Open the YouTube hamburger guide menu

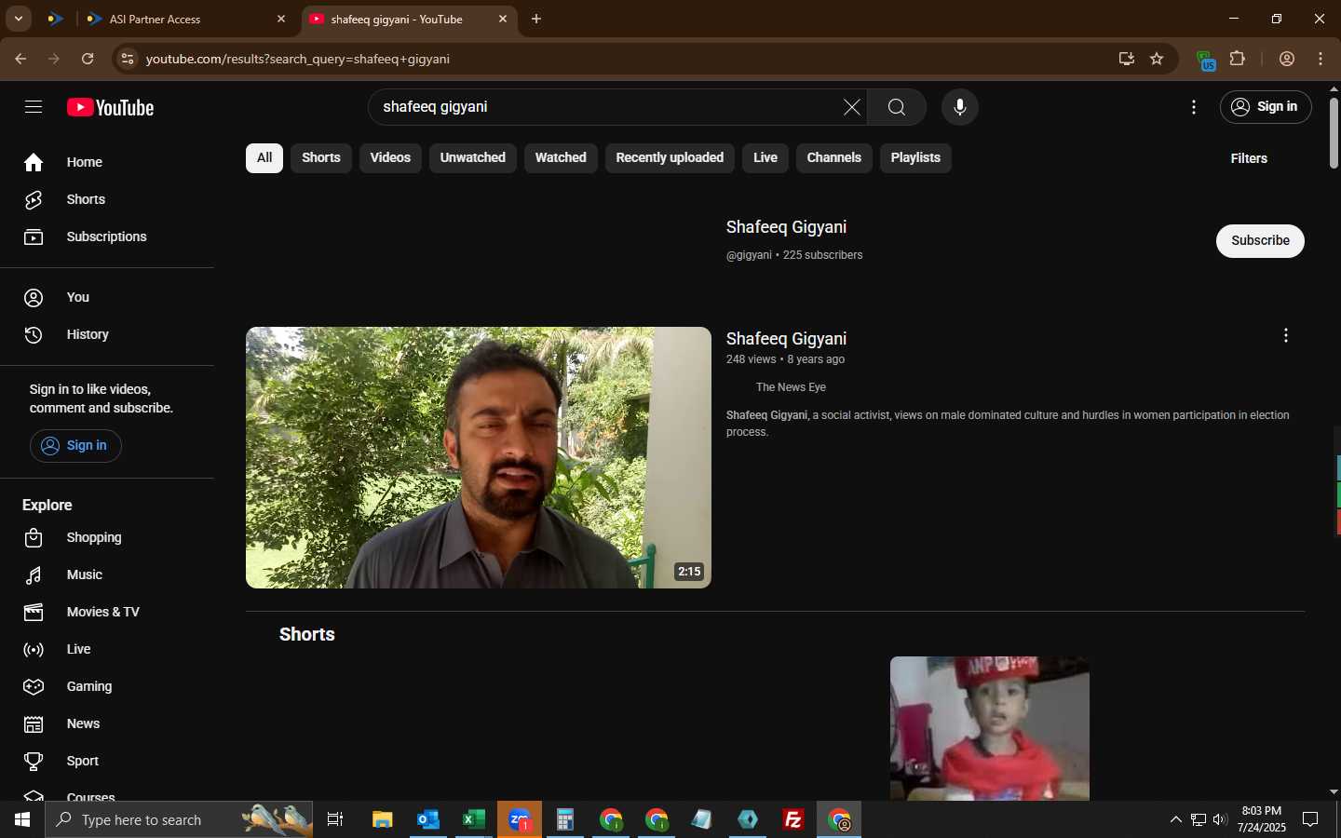[34, 107]
